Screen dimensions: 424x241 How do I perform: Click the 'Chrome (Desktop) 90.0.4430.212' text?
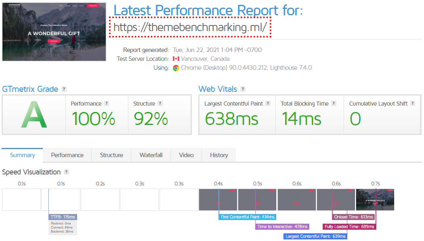click(224, 68)
